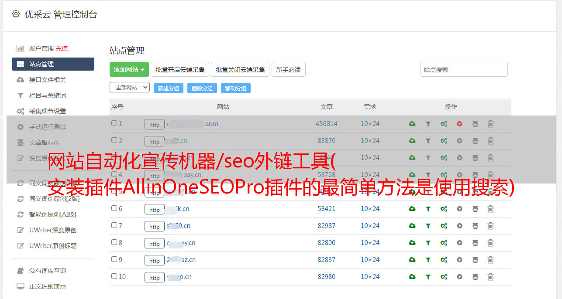Click the trash icon in row 9
Image resolution: width=562 pixels, height=299 pixels.
pyautogui.click(x=490, y=260)
